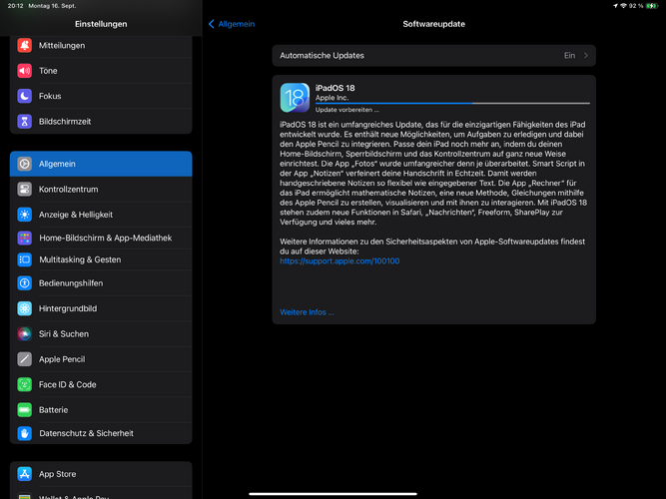Tap the update progress bar

click(x=452, y=103)
